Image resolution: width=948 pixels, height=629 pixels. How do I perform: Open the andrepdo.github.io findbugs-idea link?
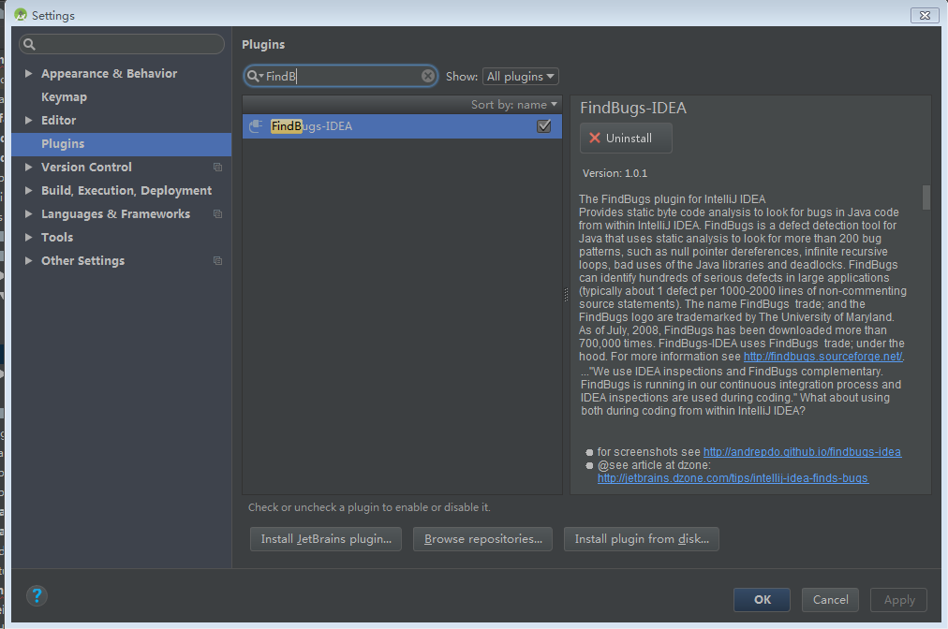click(802, 452)
